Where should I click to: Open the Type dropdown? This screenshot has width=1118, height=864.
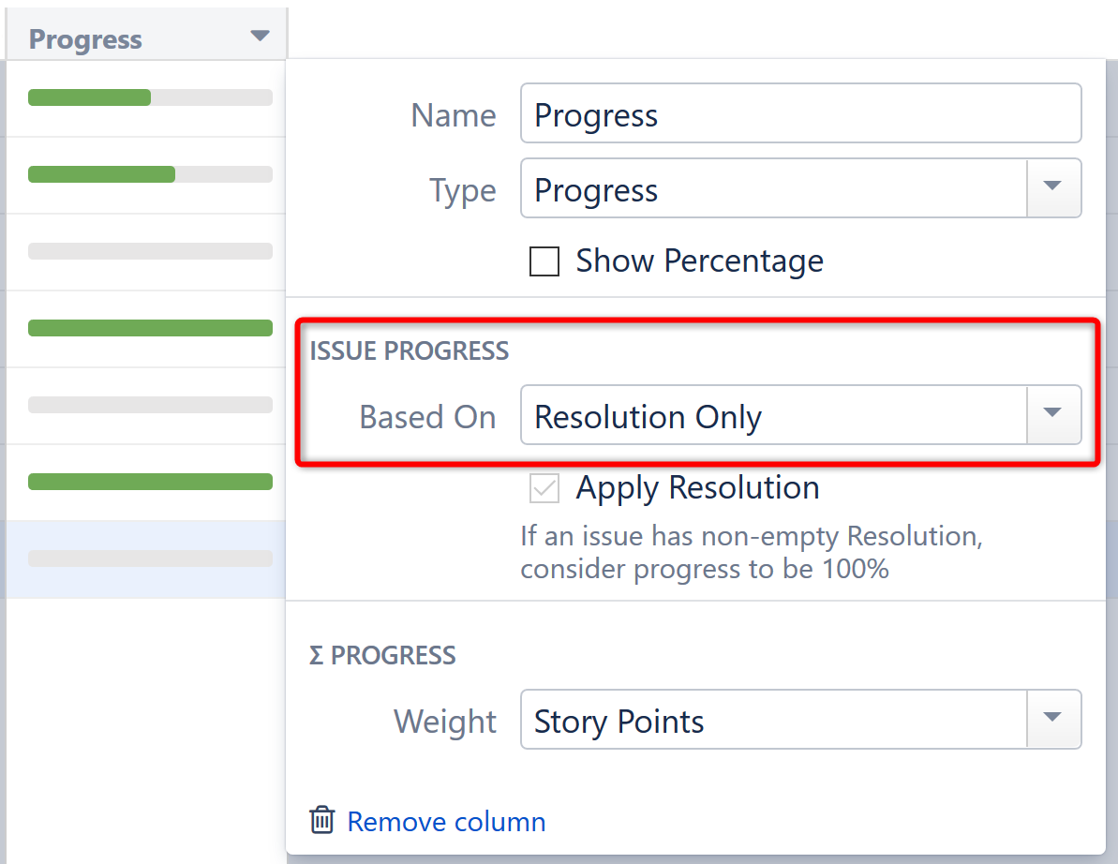click(1053, 188)
